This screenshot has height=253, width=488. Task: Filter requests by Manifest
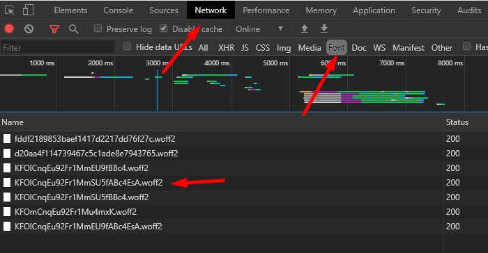(409, 48)
